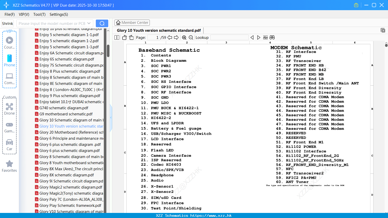The width and height of the screenshot is (388, 218).
Task: Select the Drone category icon
Action: tap(9, 109)
